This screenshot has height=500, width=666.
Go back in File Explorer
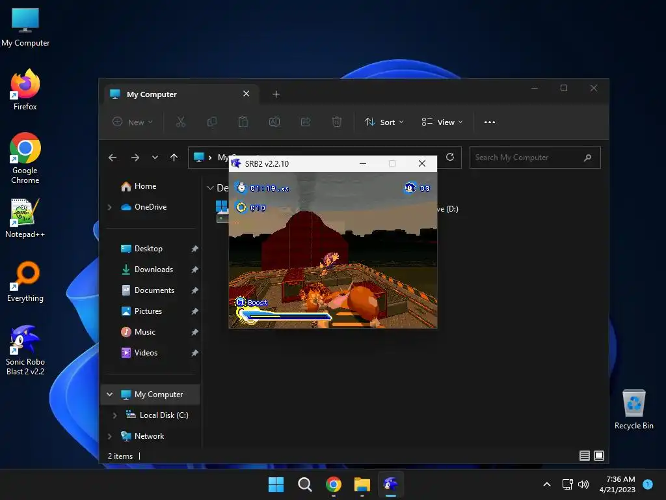tap(113, 158)
